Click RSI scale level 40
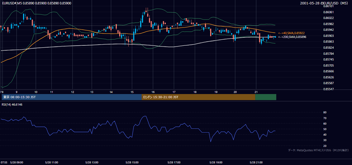The image size is (352, 165). tap(325, 134)
